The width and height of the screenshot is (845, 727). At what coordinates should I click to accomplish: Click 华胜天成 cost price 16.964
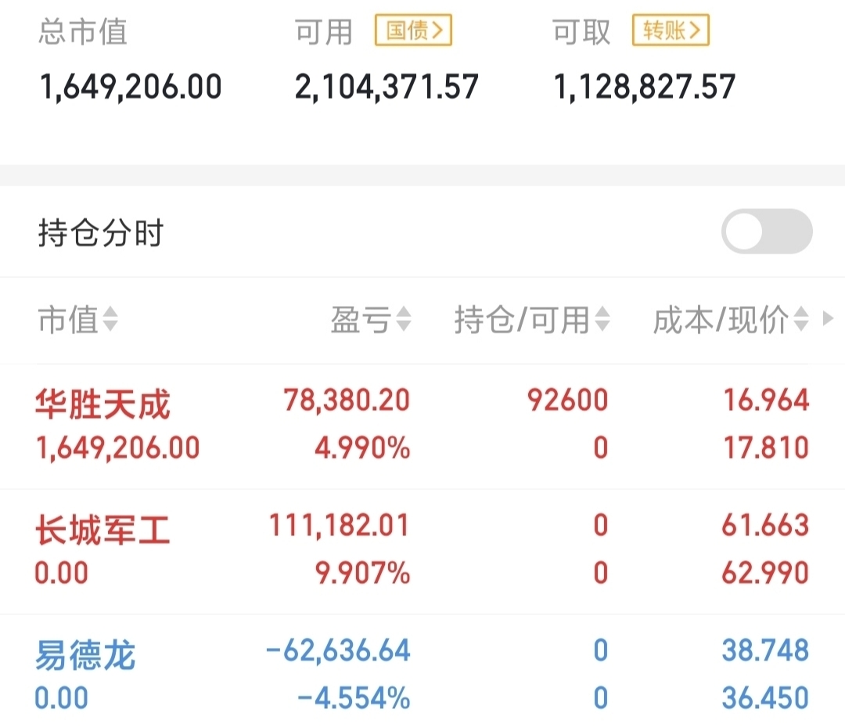click(766, 401)
